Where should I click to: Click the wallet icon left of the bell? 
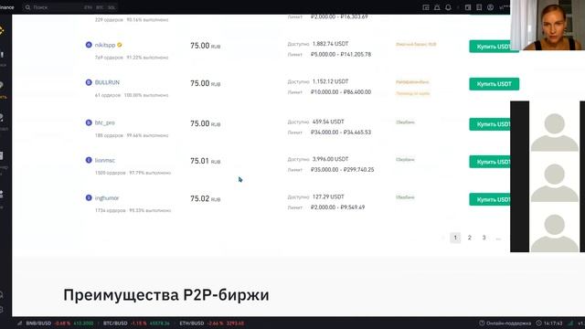[426, 7]
